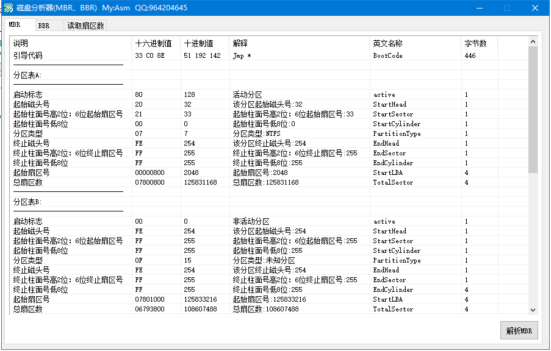Click 起始柱面号低8位:0 explanation cell
The image size is (551, 351).
264,124
